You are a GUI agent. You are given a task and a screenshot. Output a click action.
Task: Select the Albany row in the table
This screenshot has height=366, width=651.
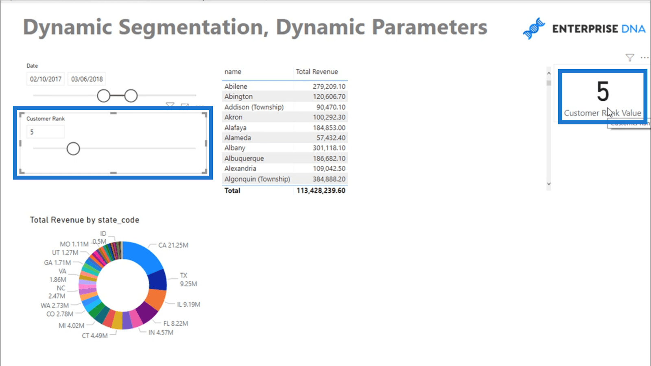point(285,148)
